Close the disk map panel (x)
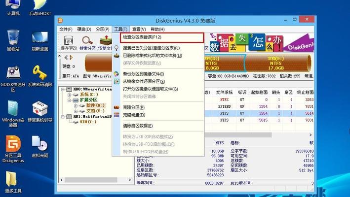Viewport: 350px width, 197px height. (60, 56)
